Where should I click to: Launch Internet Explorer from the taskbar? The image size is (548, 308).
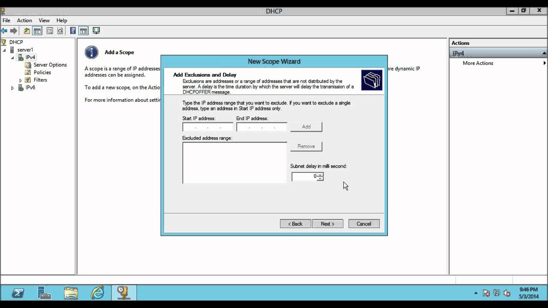pyautogui.click(x=98, y=293)
